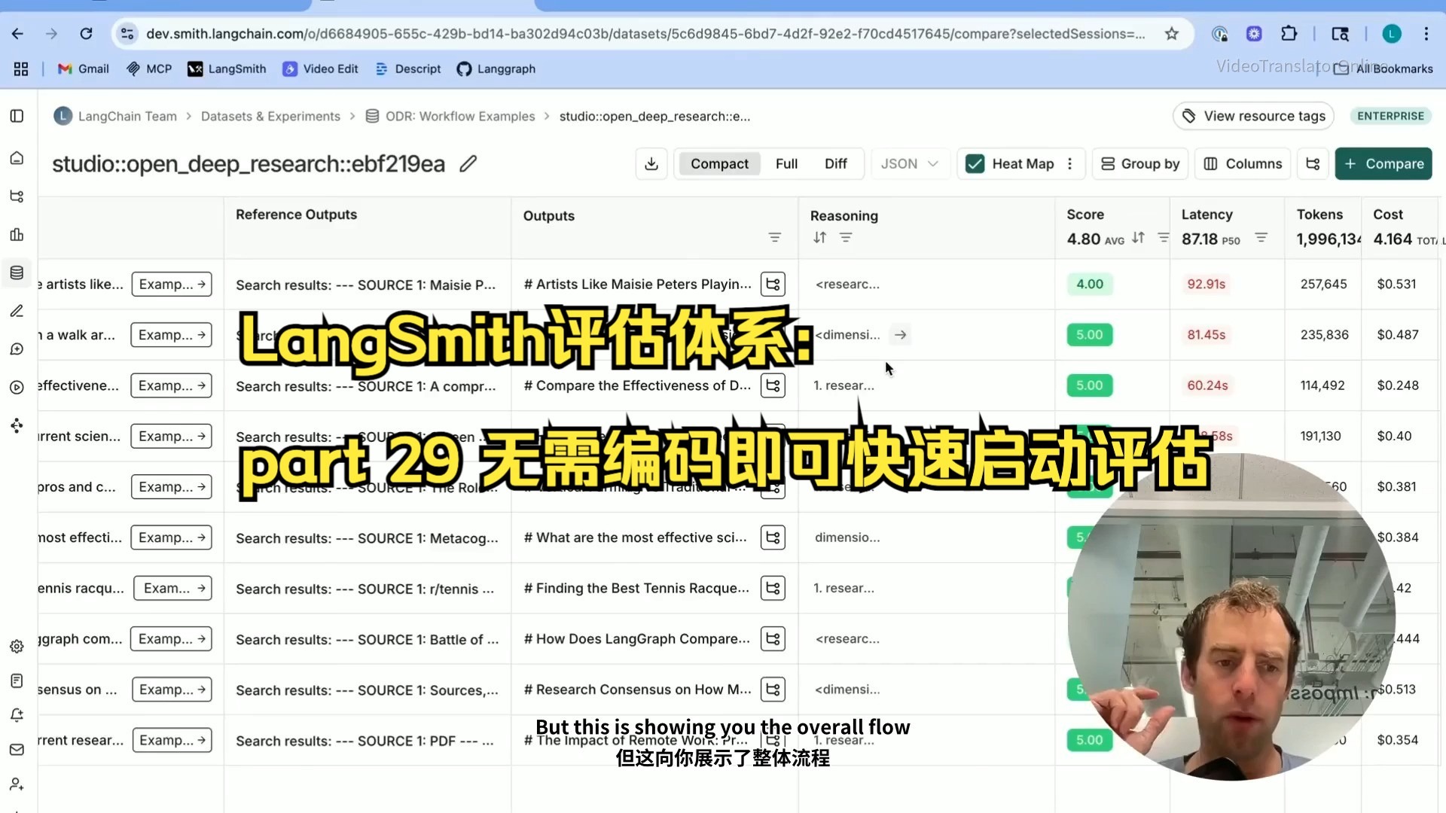Open the Chrome three-dot menu
Screen dimensions: 1446x813
(x=1426, y=34)
